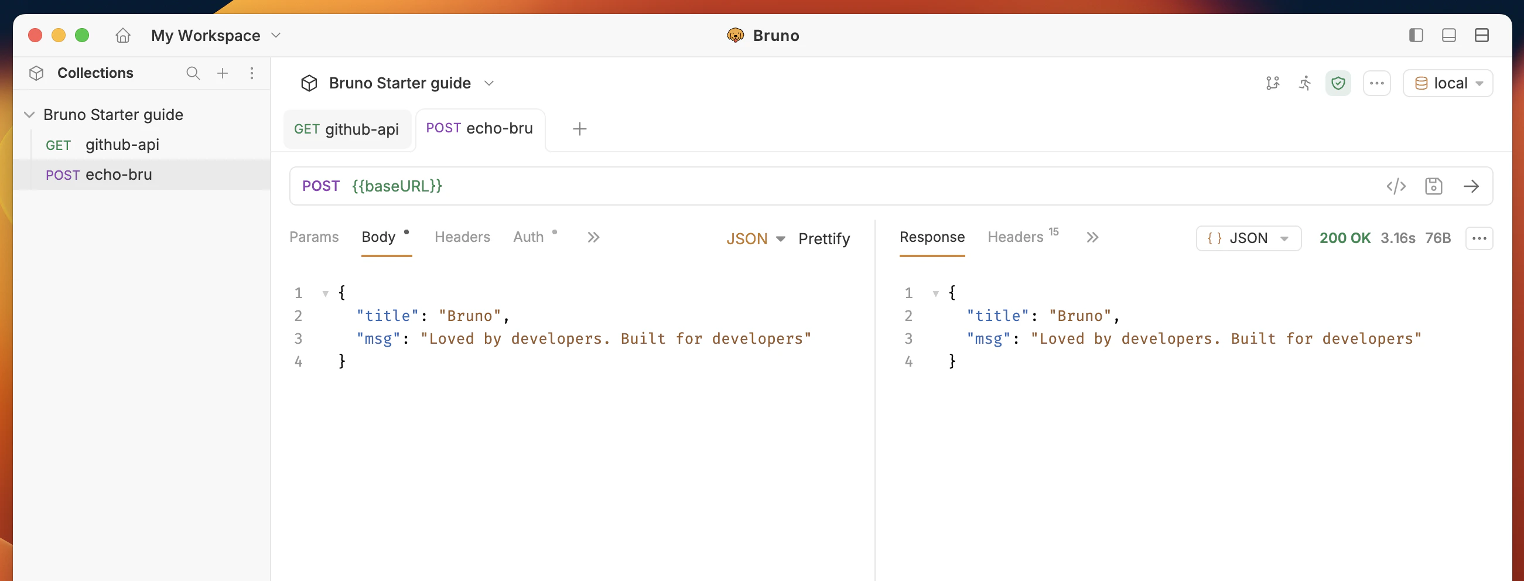
Task: Click the home icon
Action: pos(122,36)
